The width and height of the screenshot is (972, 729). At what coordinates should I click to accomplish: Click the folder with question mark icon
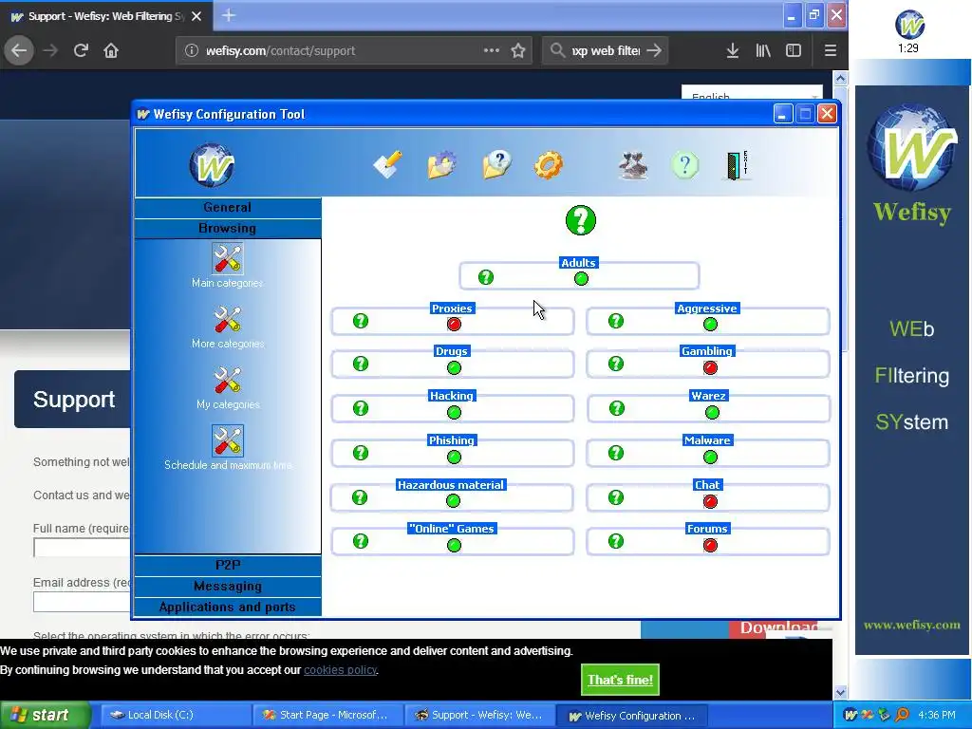tap(496, 165)
